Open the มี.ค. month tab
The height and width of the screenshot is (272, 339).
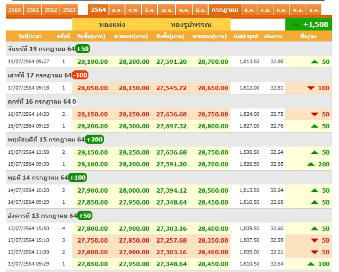(149, 10)
